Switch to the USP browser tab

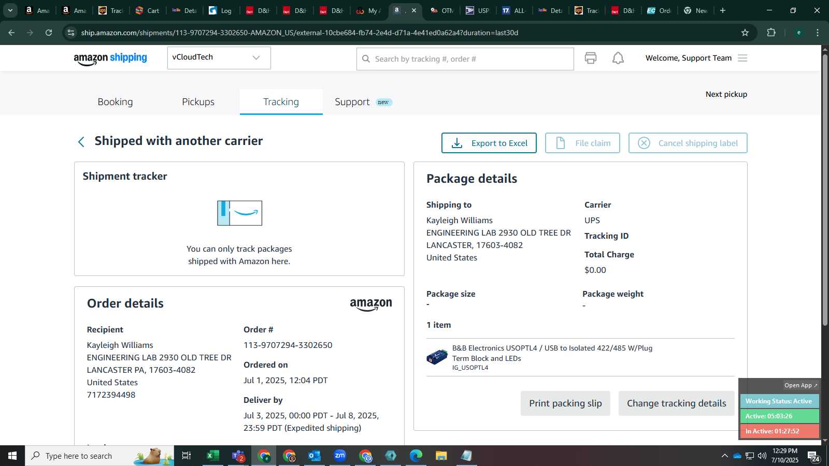(477, 10)
